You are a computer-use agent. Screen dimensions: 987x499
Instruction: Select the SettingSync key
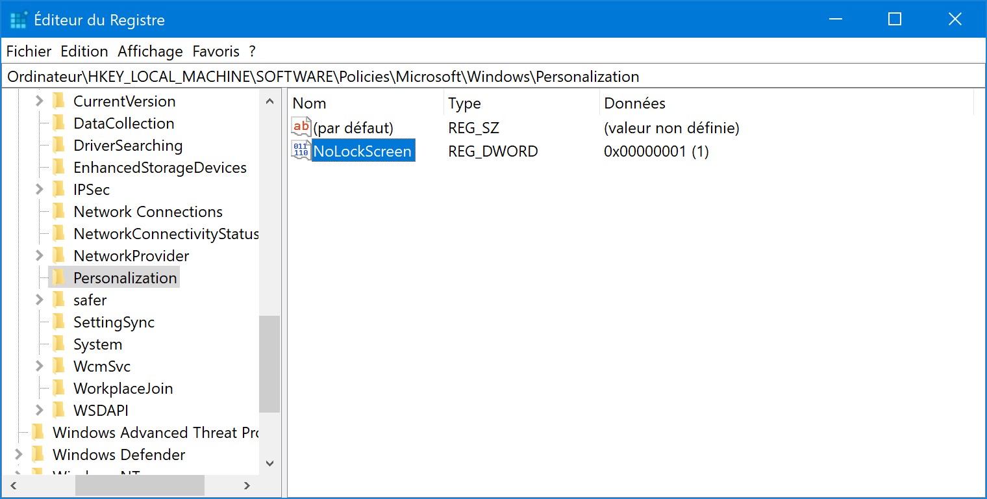coord(114,322)
